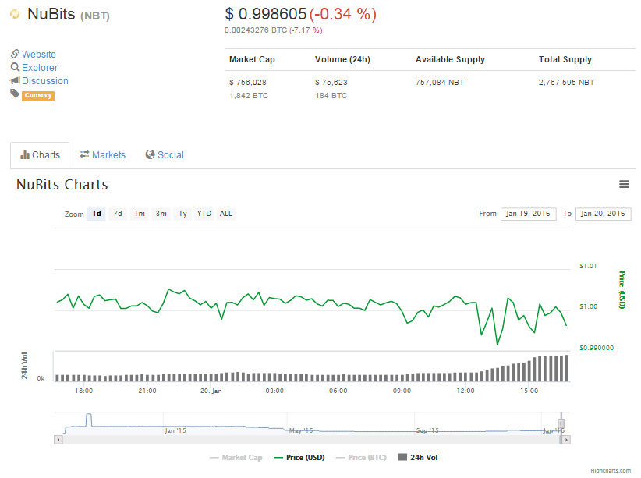
Task: Click the navigator range handle at Jan '16
Action: point(561,423)
